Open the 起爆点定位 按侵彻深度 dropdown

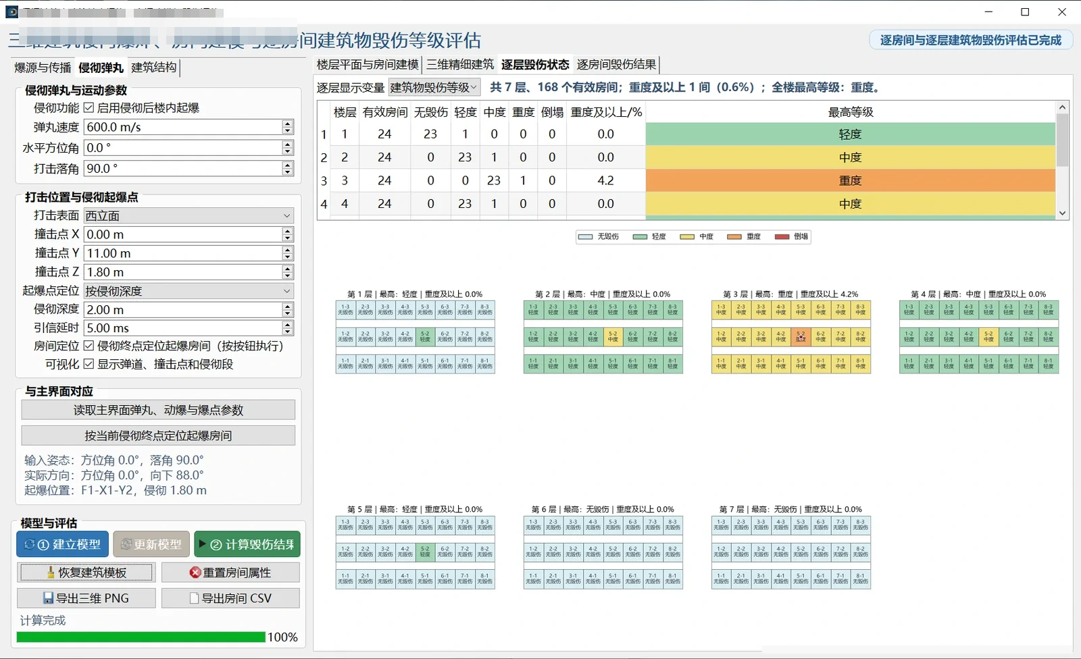pyautogui.click(x=188, y=291)
